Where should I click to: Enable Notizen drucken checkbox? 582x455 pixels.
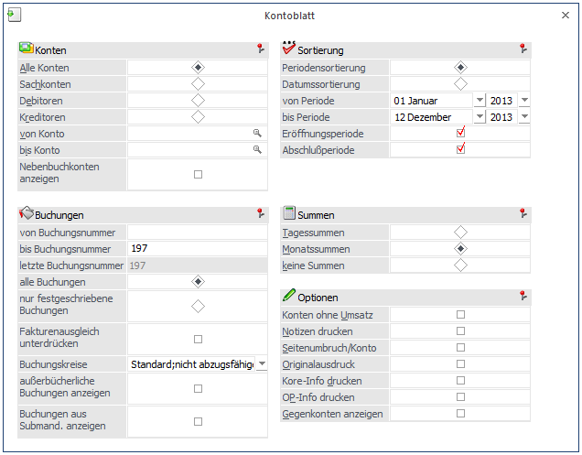(x=460, y=331)
